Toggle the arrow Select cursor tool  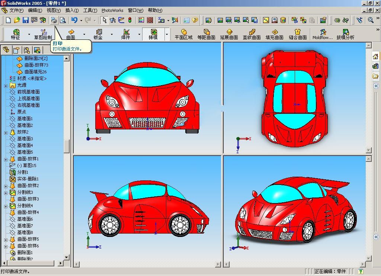105,20
